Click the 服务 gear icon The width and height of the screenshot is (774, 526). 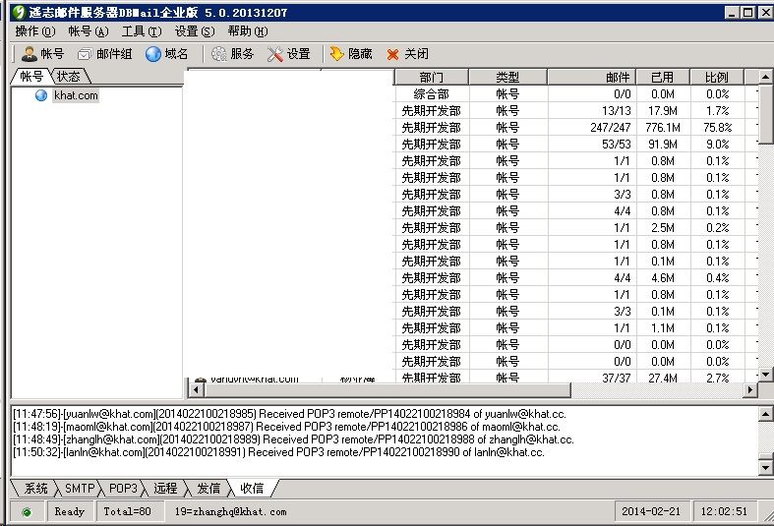coord(218,54)
